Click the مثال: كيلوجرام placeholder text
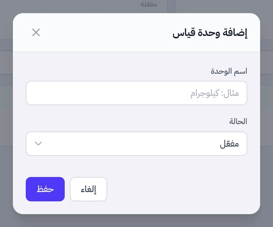273x227 pixels. click(215, 94)
